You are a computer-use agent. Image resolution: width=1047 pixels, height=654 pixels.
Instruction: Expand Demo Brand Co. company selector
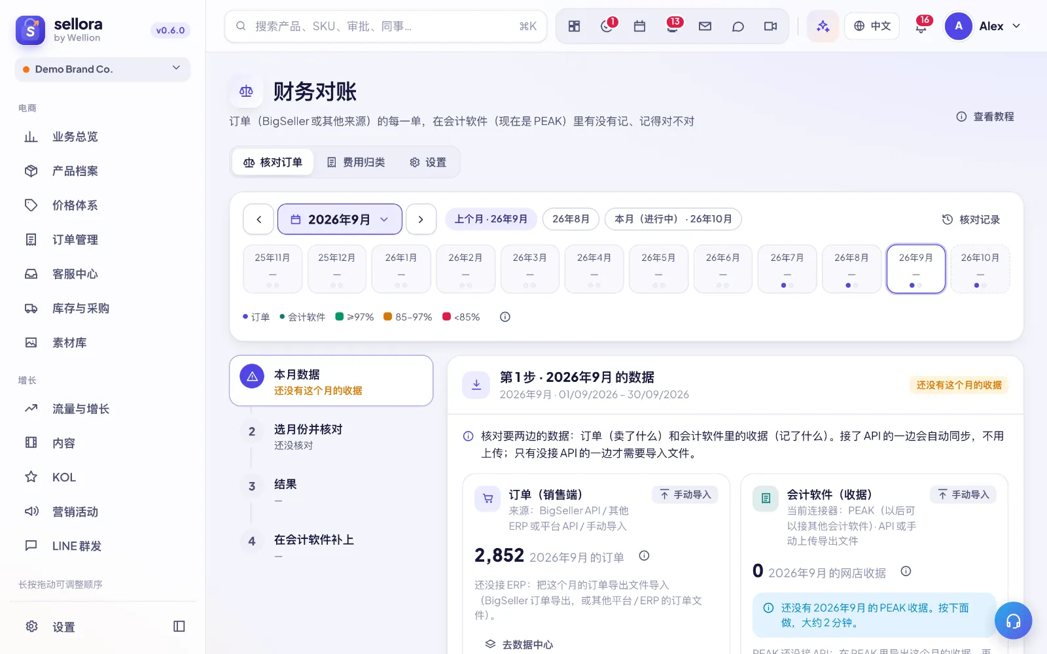coord(103,69)
